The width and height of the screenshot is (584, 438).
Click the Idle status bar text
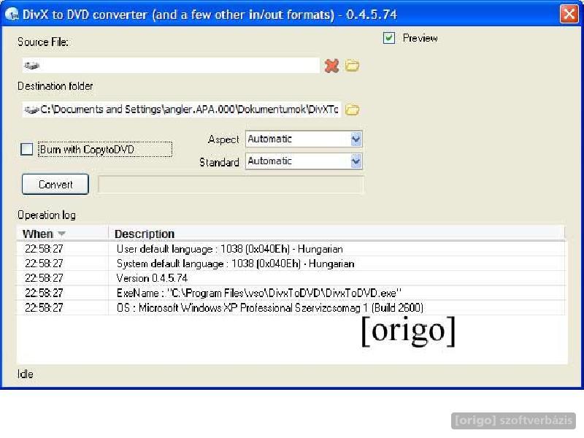coord(26,374)
